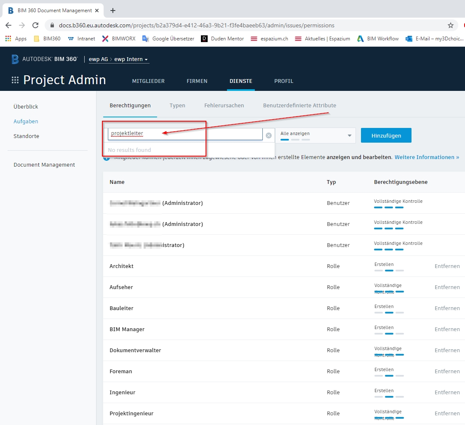The image size is (465, 425).
Task: Switch to the MITGLIEDER tab
Action: coord(148,81)
